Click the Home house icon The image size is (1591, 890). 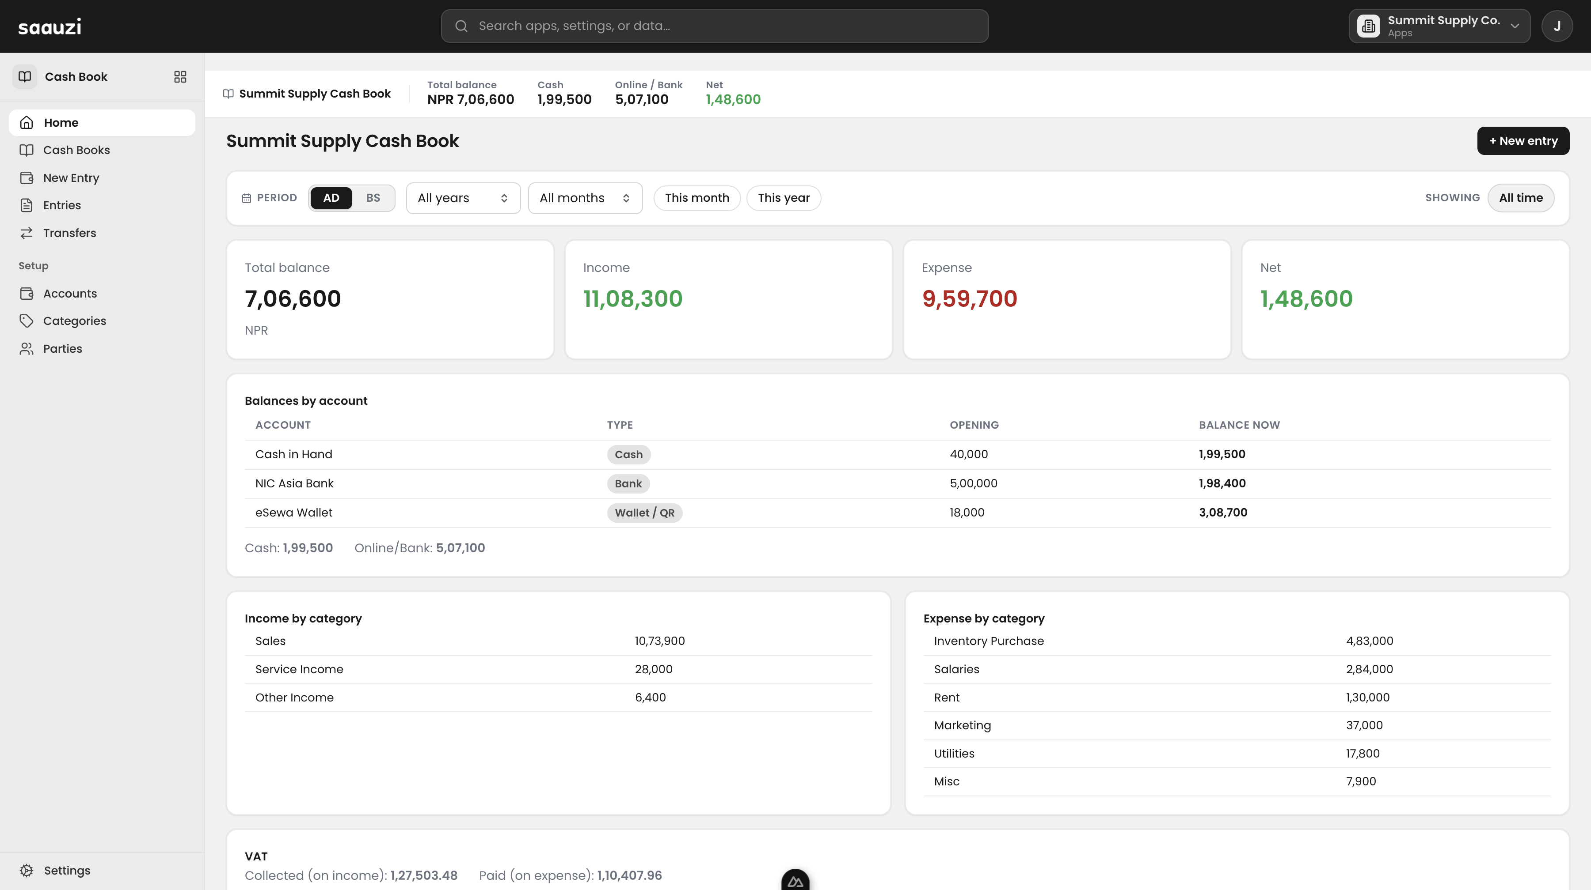pos(27,123)
